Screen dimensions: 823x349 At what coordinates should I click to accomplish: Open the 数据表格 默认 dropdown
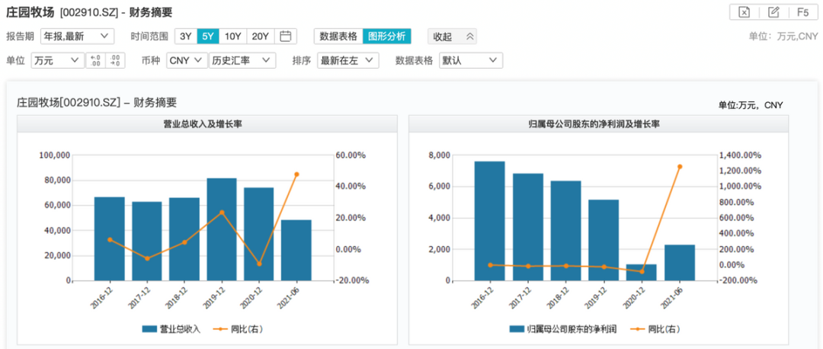[471, 60]
